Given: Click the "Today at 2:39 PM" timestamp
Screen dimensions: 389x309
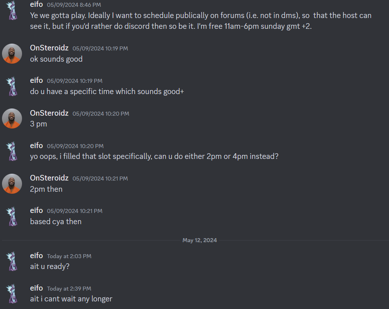Looking at the screenshot, I should click(69, 289).
